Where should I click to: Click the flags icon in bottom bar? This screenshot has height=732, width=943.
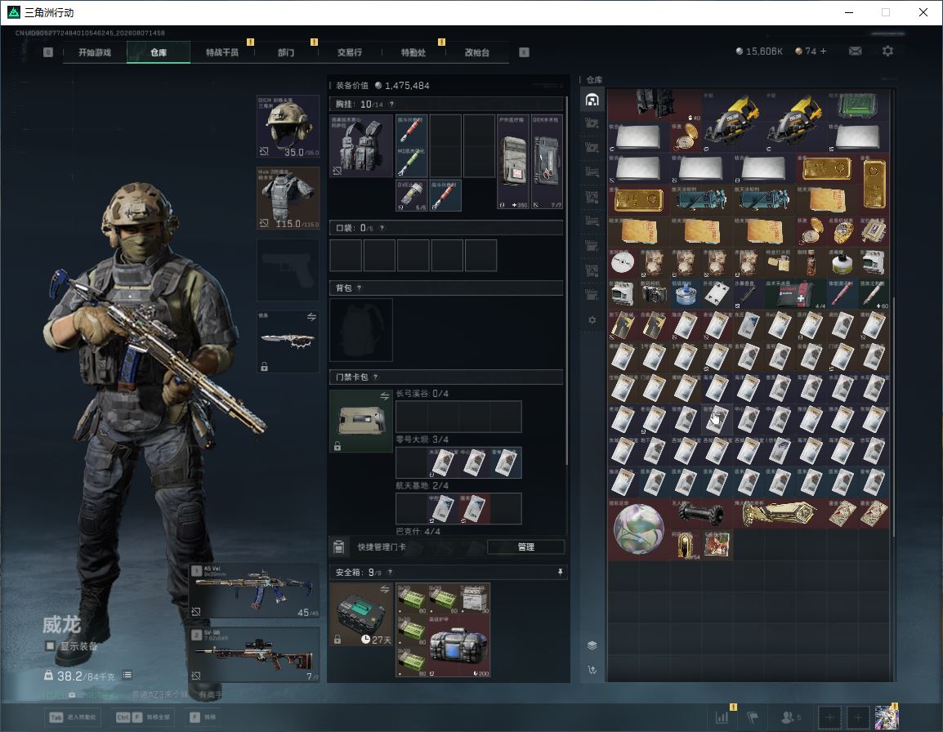(x=753, y=717)
